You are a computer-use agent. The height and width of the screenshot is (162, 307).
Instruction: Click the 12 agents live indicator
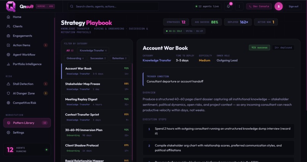(x=207, y=6)
